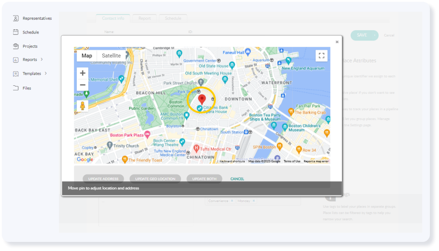Select the Old State House marker icon
The image size is (439, 251).
tap(232, 66)
